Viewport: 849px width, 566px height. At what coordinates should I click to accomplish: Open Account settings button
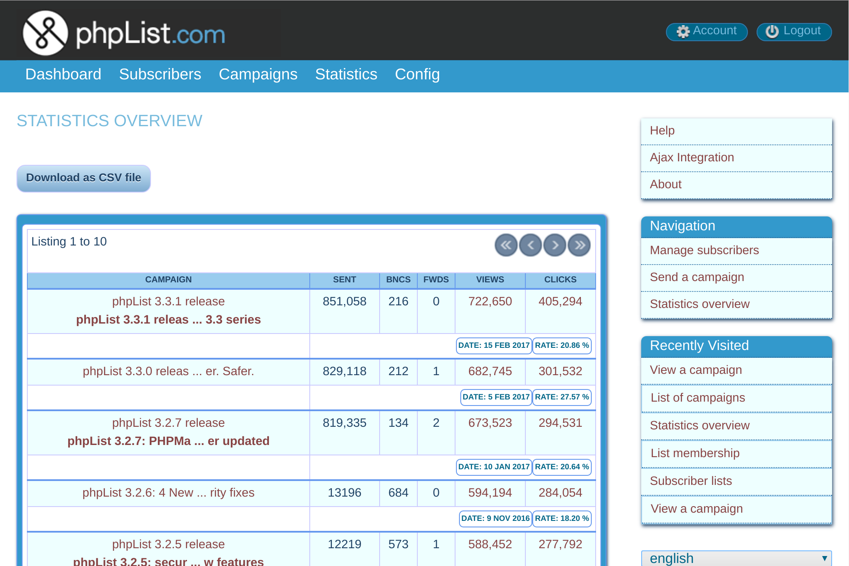click(707, 32)
